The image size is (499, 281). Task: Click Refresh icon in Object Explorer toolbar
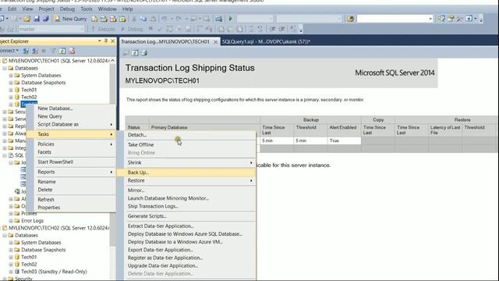click(62, 51)
